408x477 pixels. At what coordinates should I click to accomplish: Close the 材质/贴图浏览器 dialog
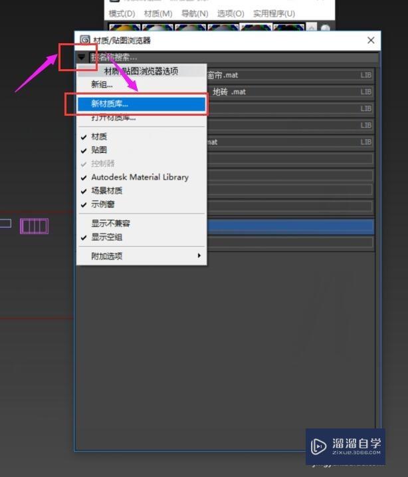click(x=371, y=40)
